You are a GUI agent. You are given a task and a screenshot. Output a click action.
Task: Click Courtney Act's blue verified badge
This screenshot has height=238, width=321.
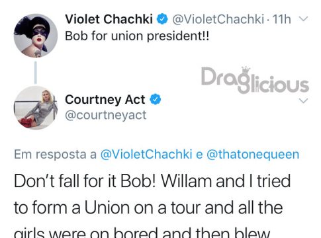[x=156, y=99]
